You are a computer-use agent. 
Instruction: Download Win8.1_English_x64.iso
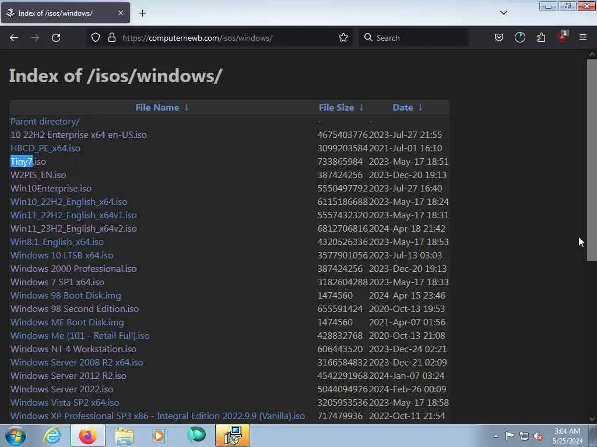coord(57,242)
